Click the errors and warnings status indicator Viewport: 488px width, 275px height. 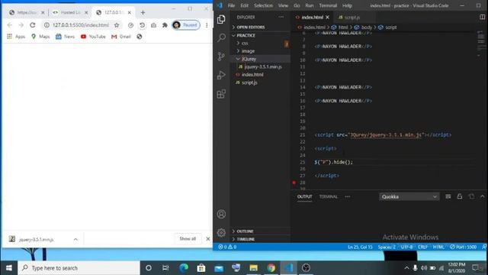click(227, 247)
